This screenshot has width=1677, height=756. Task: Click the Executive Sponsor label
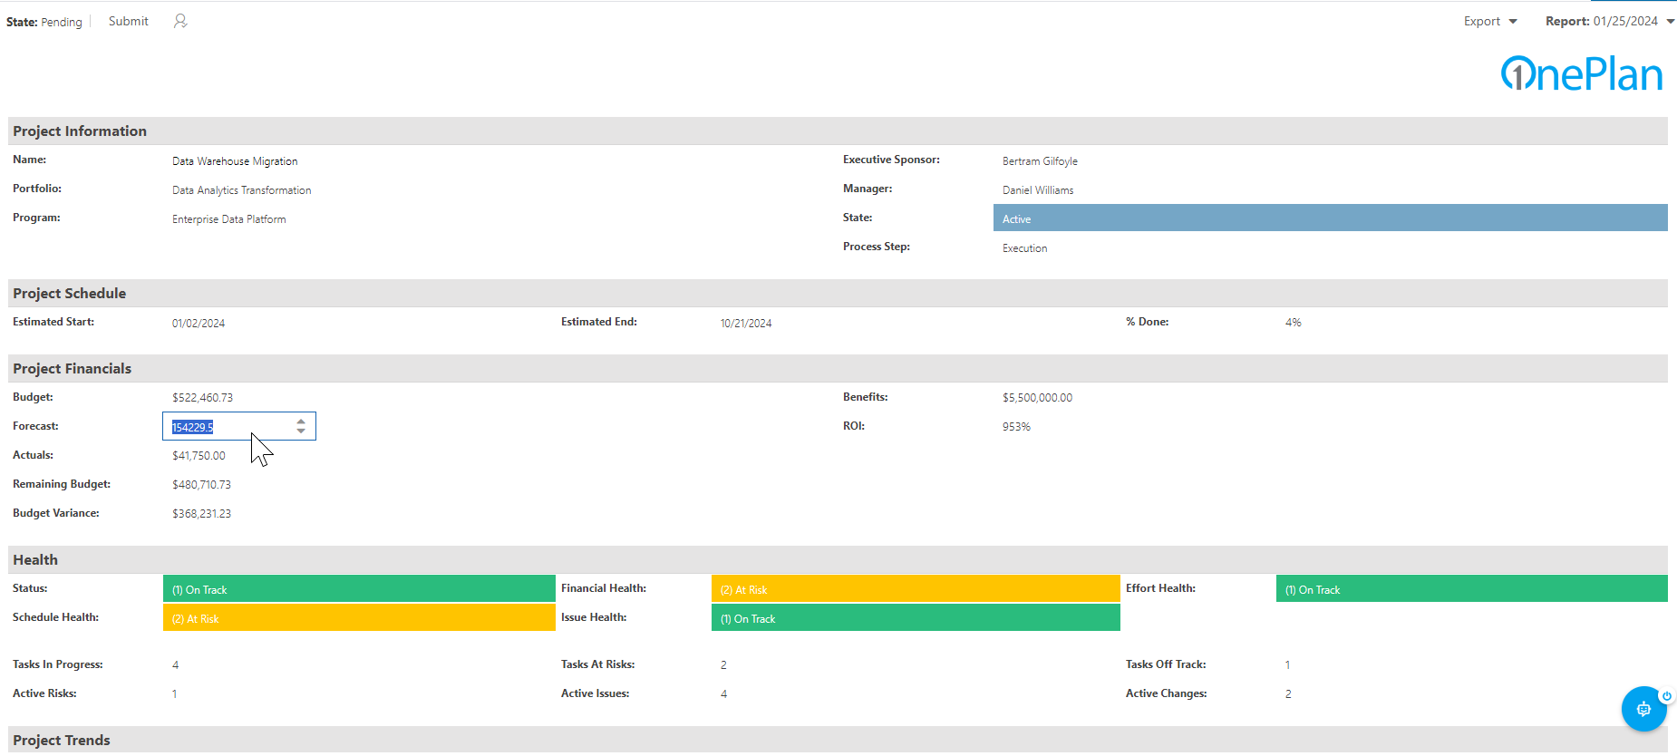click(x=891, y=160)
